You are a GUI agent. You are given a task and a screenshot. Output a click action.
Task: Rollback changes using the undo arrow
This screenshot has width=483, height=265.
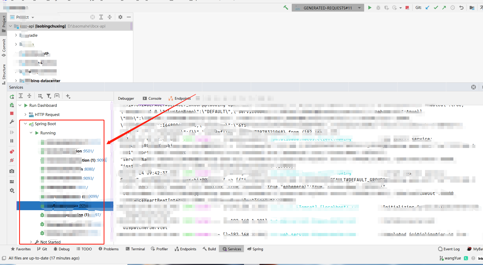(x=461, y=8)
